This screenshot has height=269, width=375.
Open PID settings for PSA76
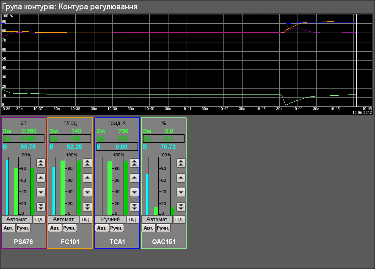39,219
